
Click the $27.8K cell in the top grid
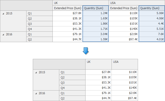[68, 13]
